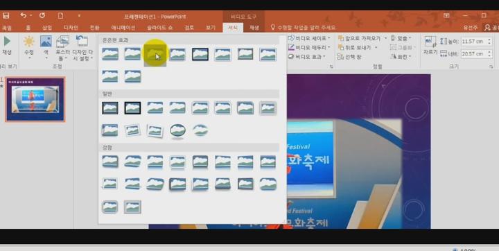Viewport: 499px width, 251px height.
Task: Open the ribbon display options icon
Action: coord(446,15)
